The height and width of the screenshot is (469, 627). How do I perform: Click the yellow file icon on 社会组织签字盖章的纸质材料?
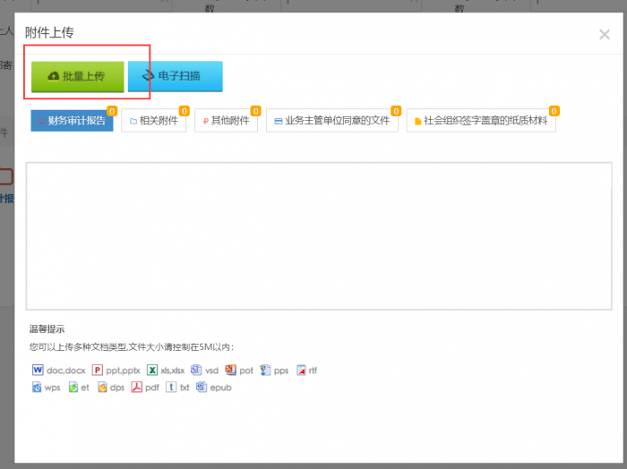pyautogui.click(x=417, y=121)
